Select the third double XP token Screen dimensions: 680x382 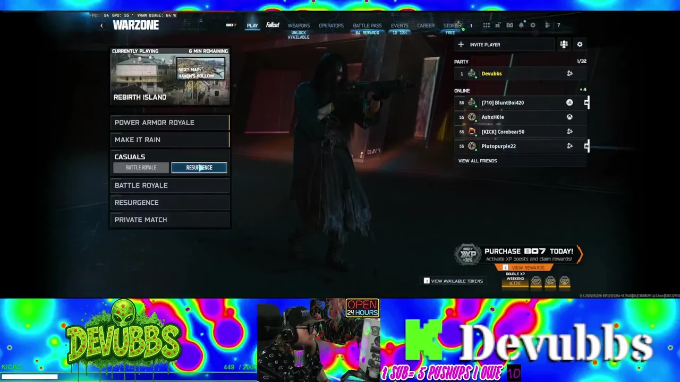(x=565, y=281)
